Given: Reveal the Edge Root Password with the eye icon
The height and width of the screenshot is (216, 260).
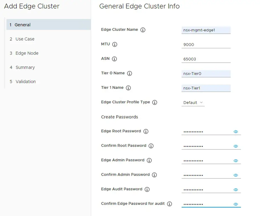Looking at the screenshot, I should [x=236, y=132].
